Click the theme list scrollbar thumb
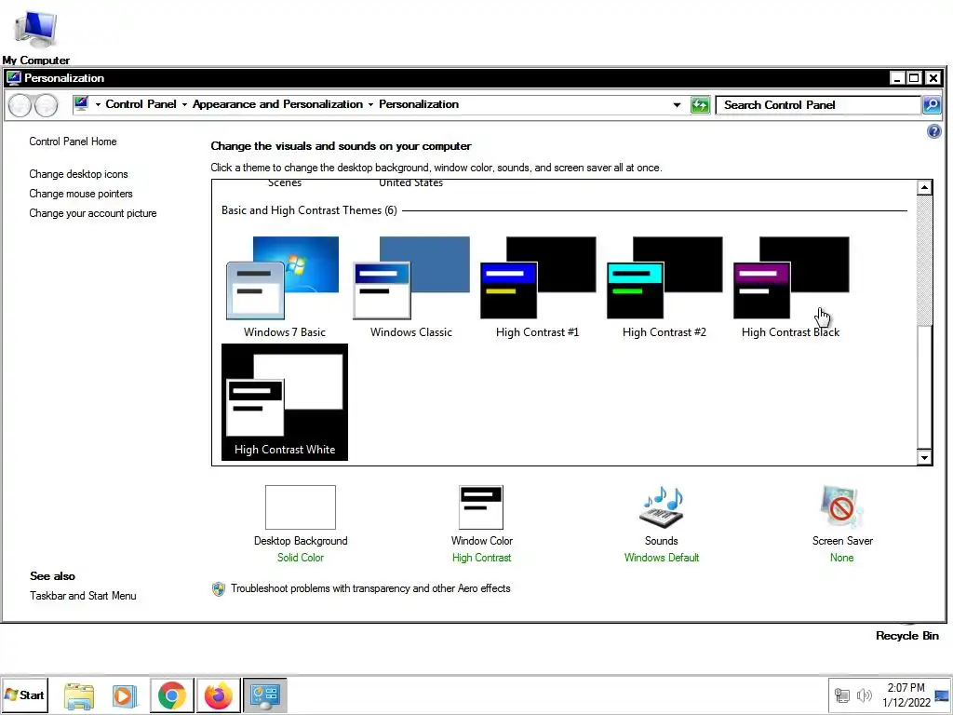Screen dimensions: 953x715 [x=924, y=387]
